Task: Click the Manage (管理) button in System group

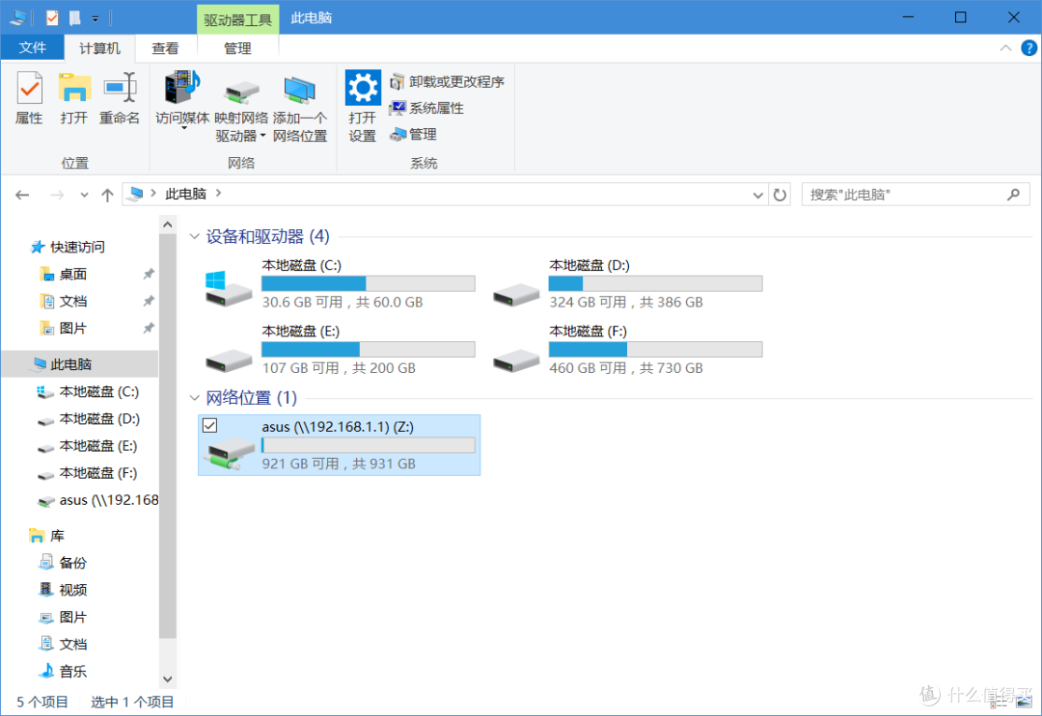Action: pyautogui.click(x=413, y=135)
